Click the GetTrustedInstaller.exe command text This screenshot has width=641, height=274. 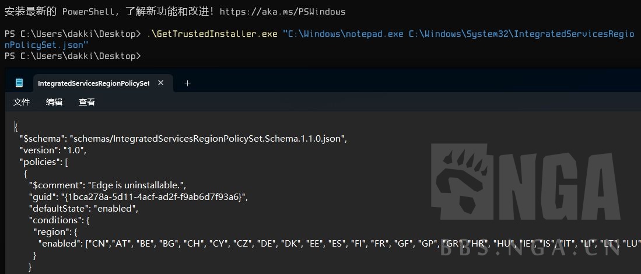click(x=212, y=34)
